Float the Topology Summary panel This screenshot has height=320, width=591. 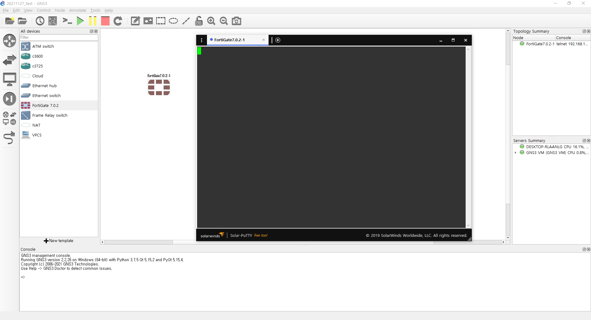584,31
